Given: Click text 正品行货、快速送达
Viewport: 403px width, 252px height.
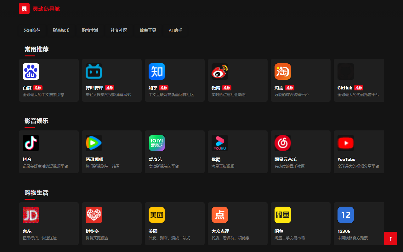Looking at the screenshot, I should point(40,238).
